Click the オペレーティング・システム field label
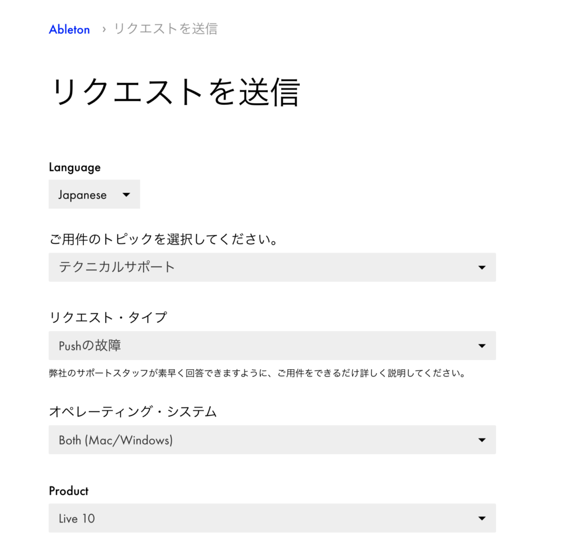 tap(132, 412)
